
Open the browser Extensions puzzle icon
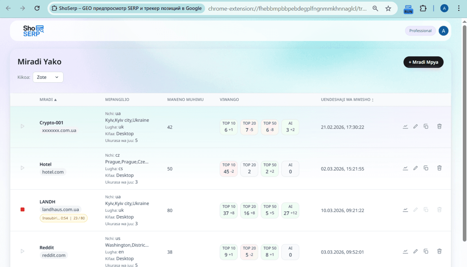pos(423,8)
